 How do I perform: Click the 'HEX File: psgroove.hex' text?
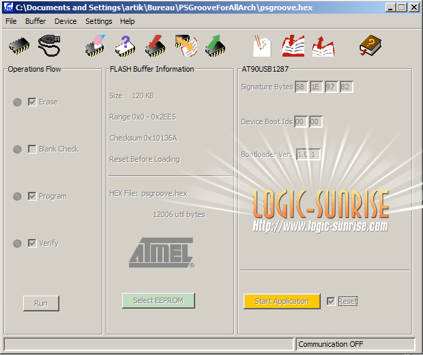tap(148, 194)
